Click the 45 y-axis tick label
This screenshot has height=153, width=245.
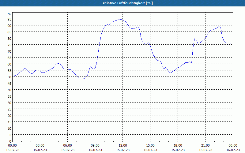pyautogui.click(x=9, y=83)
